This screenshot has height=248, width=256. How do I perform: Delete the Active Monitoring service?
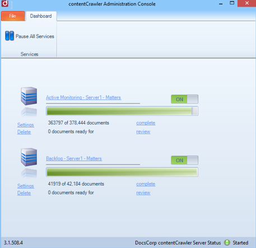click(24, 132)
